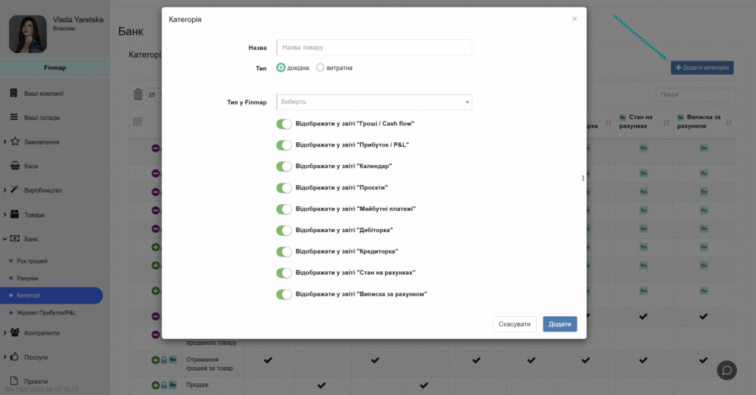This screenshot has height=395, width=756.
Task: Click the Ваші склади list icon
Action: coord(14,117)
